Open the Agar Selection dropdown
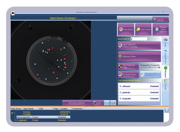180x132 pixels. (139, 46)
